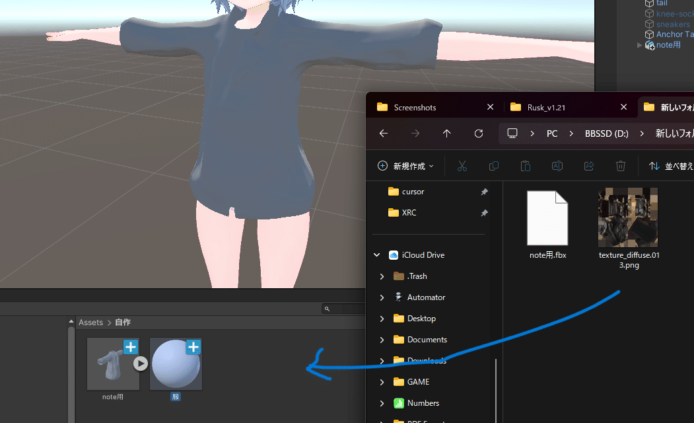Screen dimensions: 694x423
Task: Click the forward navigation arrow in Explorer
Action: point(415,134)
